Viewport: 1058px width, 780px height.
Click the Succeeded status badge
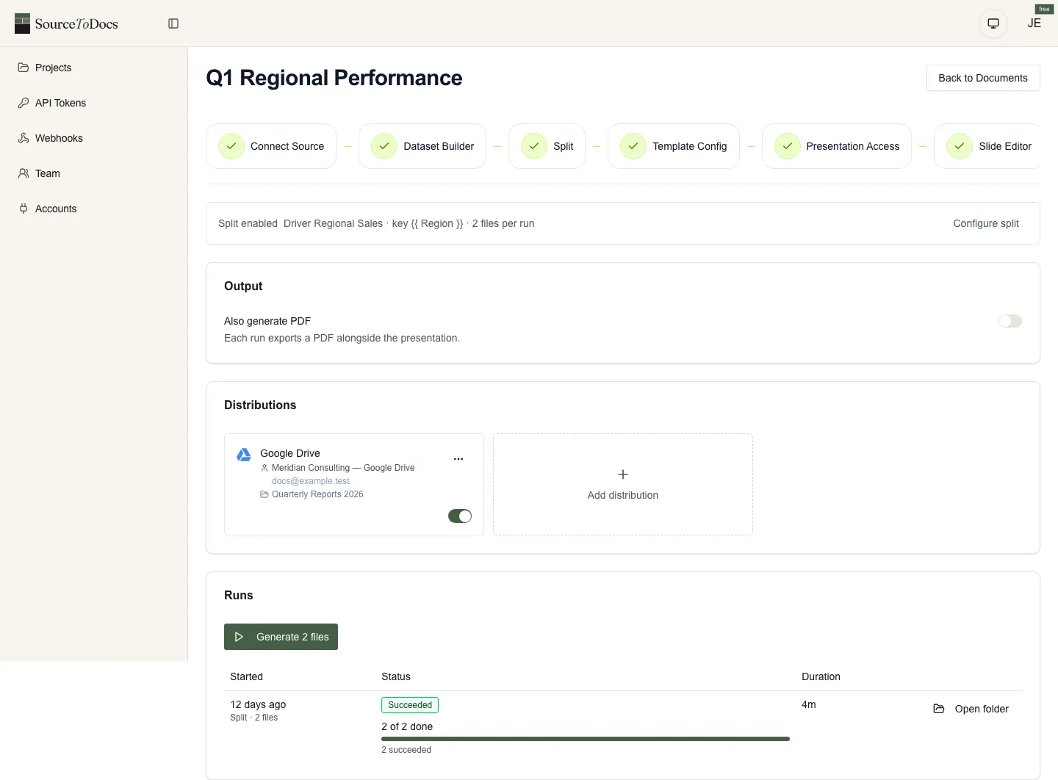410,705
